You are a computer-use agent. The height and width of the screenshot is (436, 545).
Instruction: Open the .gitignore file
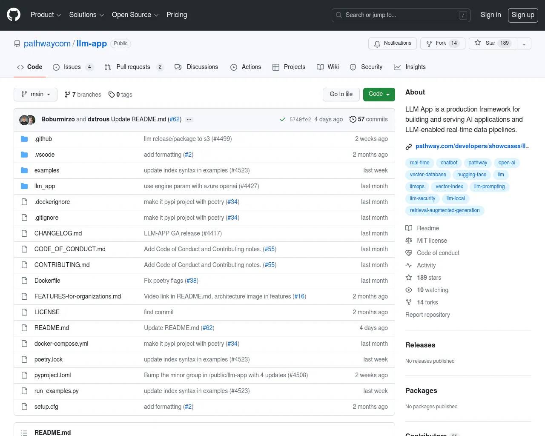click(46, 218)
